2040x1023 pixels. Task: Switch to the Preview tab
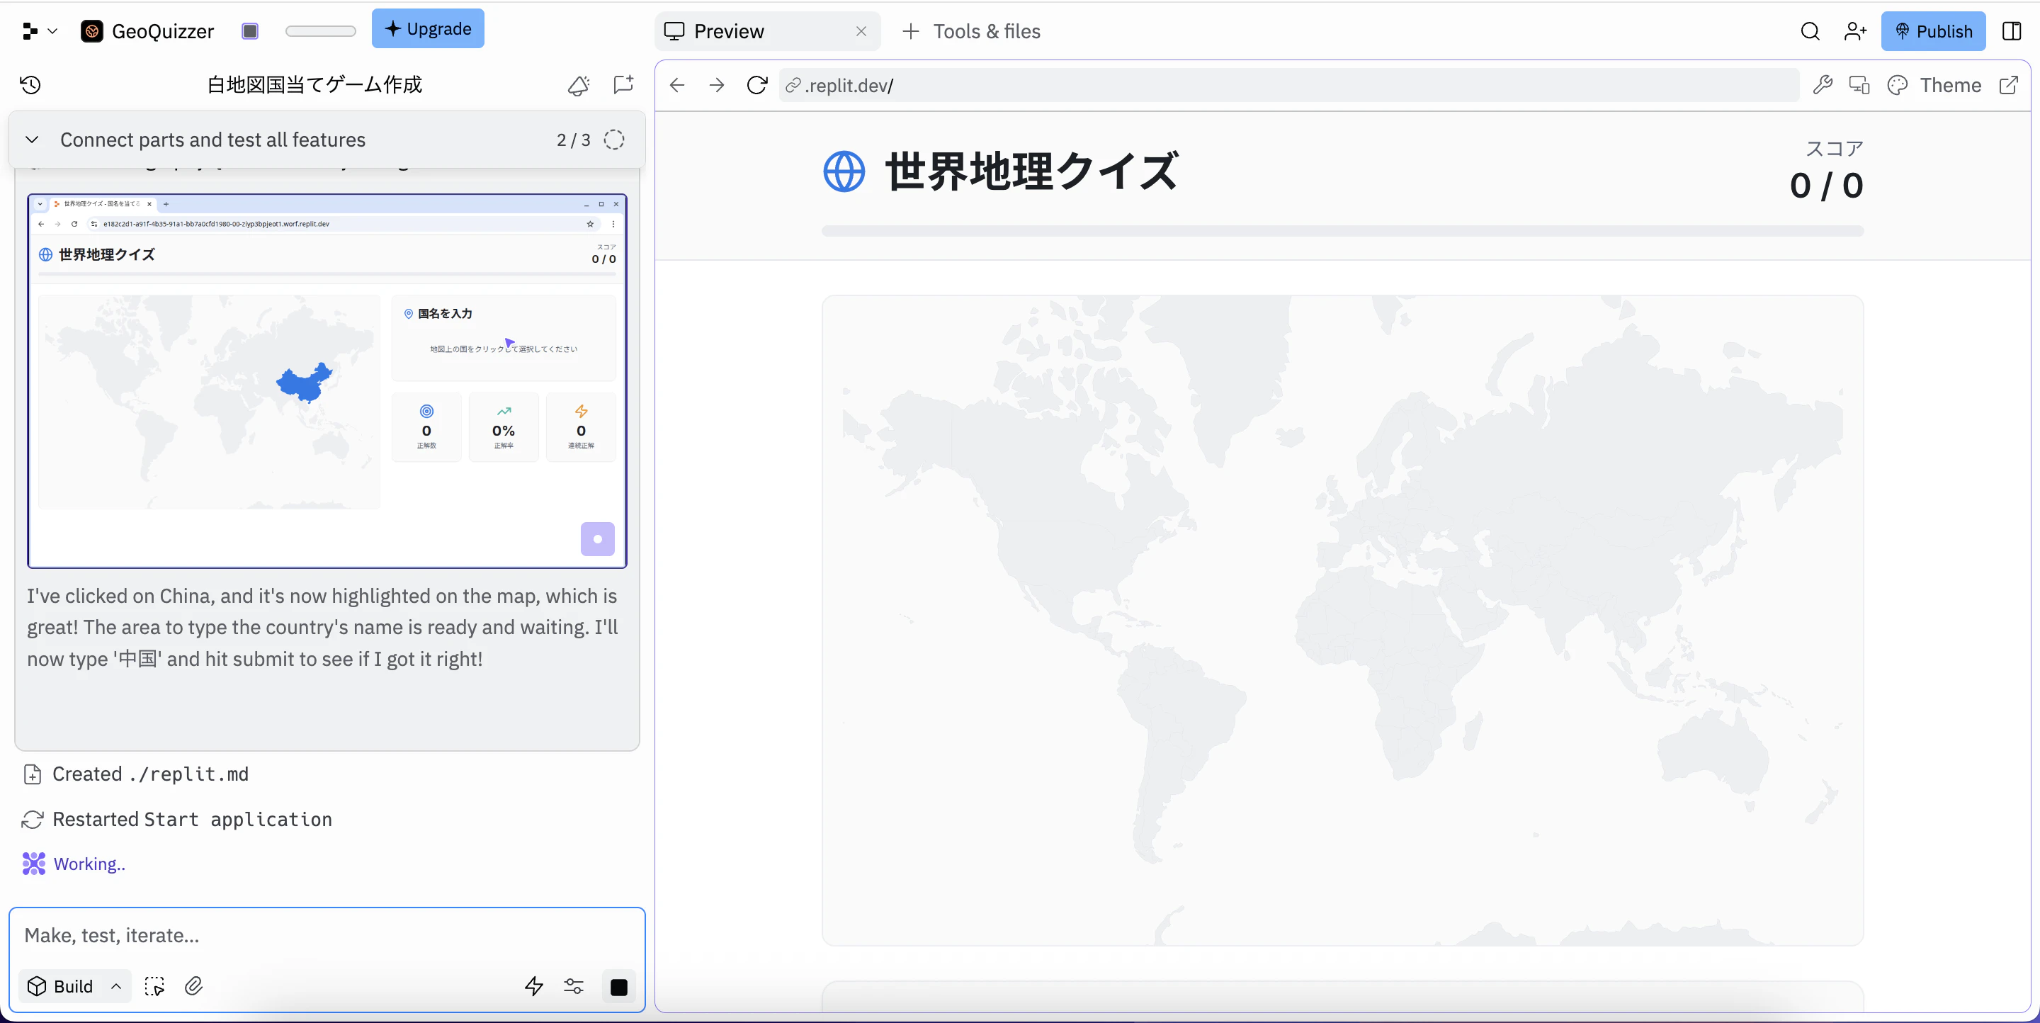[729, 31]
